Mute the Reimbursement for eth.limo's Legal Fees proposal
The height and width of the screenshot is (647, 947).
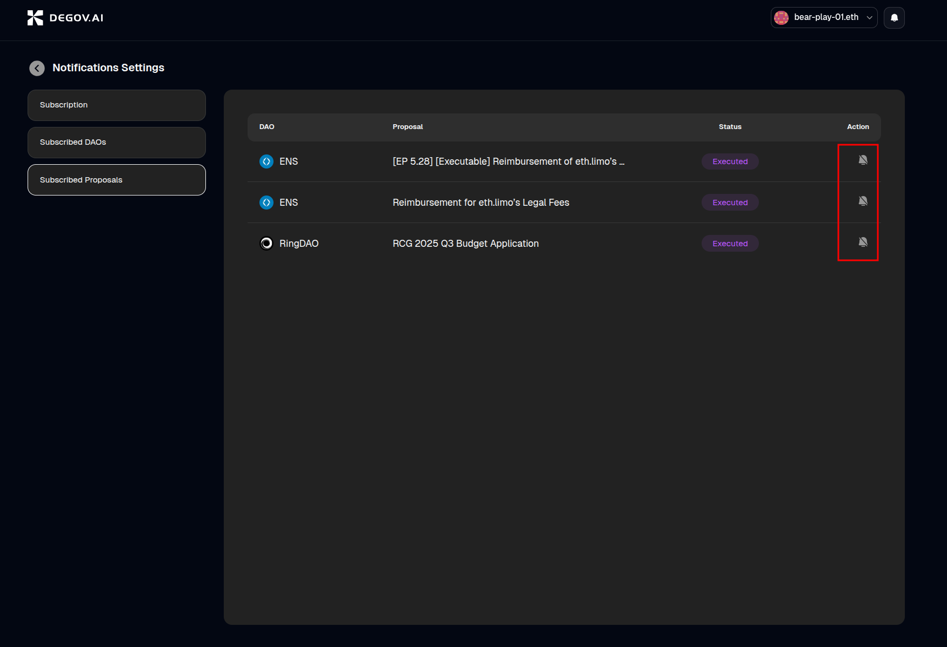click(863, 201)
